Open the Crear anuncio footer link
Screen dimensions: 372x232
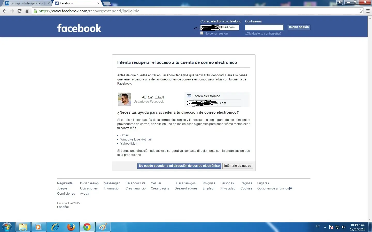(x=136, y=188)
